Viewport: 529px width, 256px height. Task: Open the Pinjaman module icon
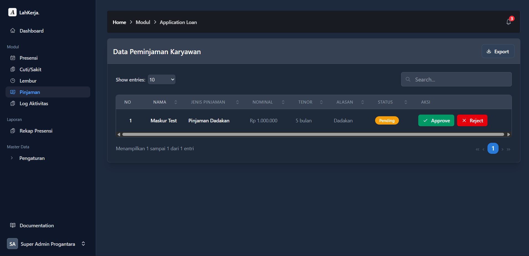[x=13, y=92]
